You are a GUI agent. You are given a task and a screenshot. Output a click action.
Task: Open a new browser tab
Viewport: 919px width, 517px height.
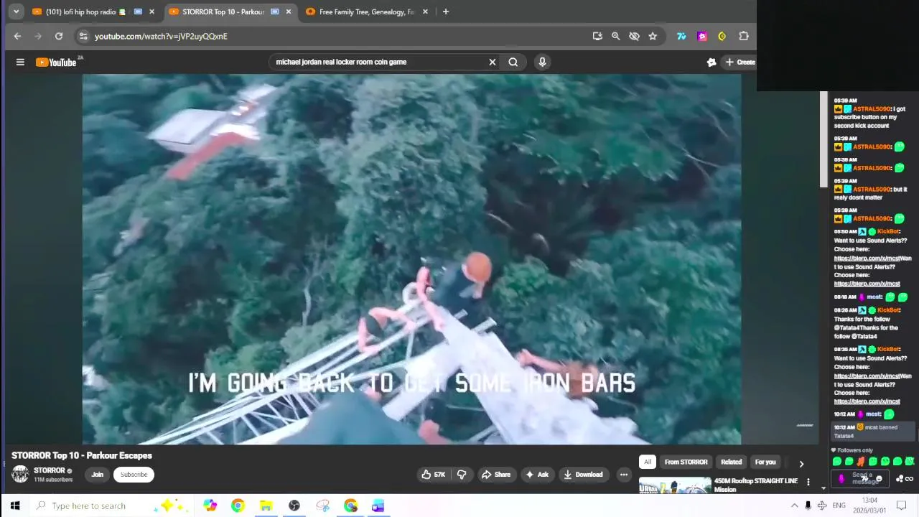(446, 11)
